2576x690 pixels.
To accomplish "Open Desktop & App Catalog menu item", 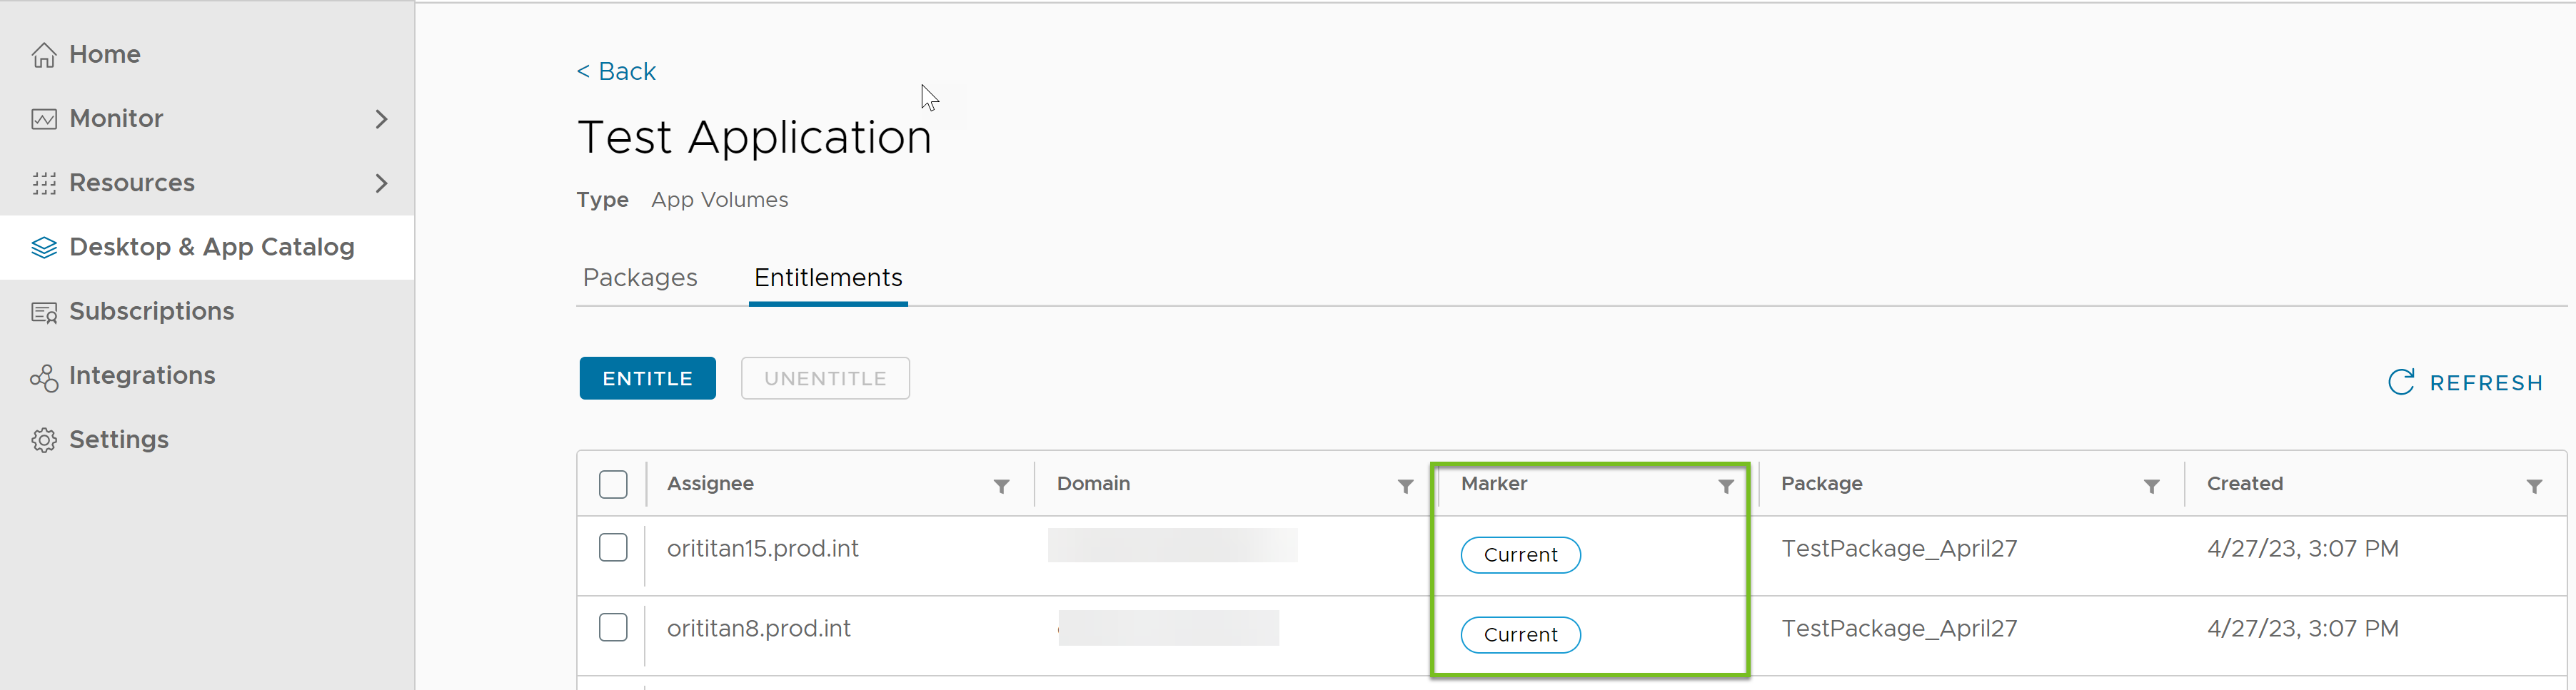I will point(207,247).
